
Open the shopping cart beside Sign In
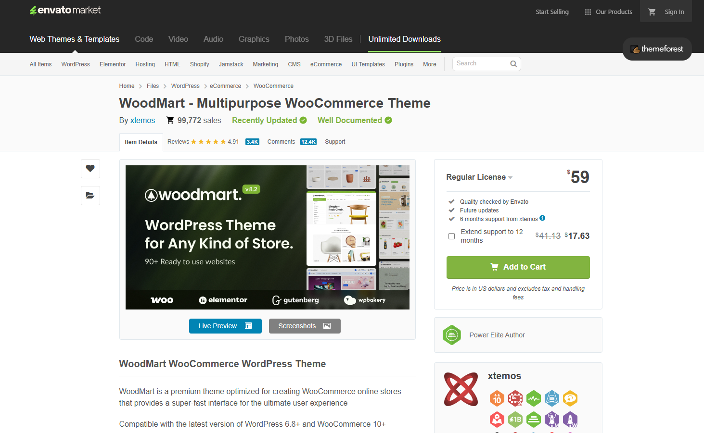[652, 11]
